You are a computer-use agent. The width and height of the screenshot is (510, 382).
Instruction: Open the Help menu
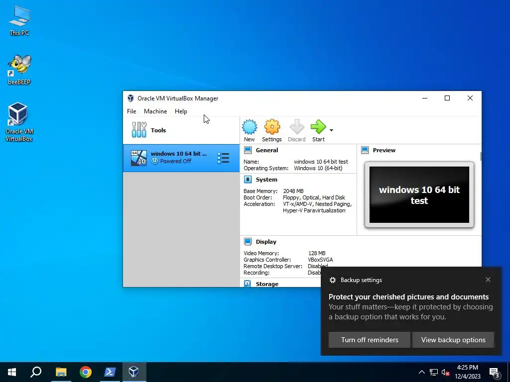[181, 111]
